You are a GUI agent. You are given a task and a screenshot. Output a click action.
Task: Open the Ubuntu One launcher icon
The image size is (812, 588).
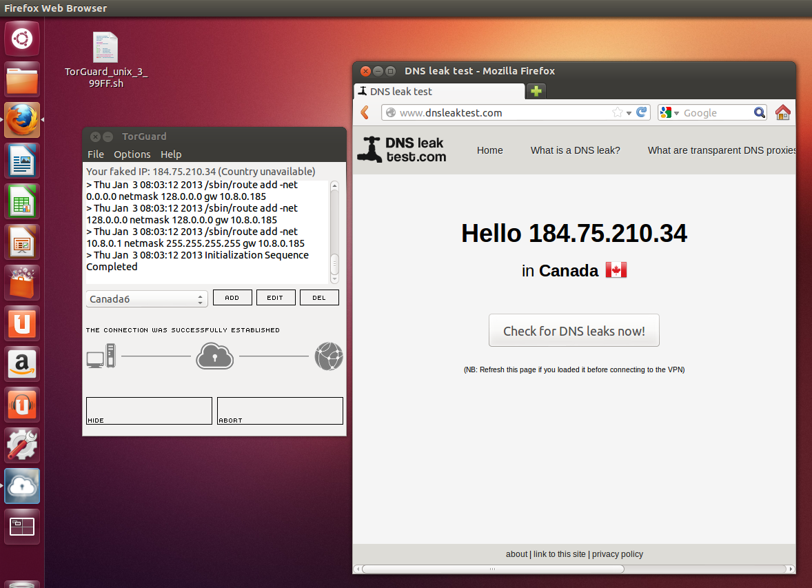pyautogui.click(x=22, y=323)
